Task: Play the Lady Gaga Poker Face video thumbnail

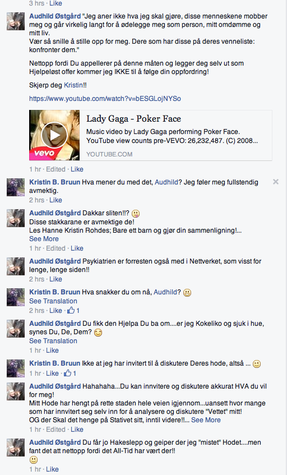Action: tap(54, 135)
